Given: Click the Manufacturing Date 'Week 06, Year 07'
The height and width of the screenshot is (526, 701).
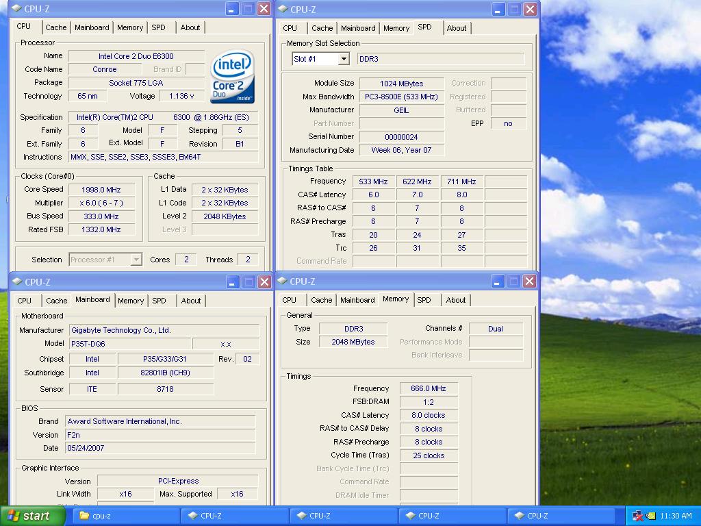Looking at the screenshot, I should click(401, 150).
